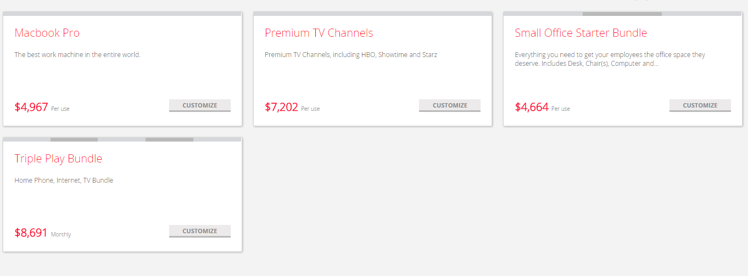Select the $7,202 Premium TV price
Screen dimensions: 748x276
pyautogui.click(x=281, y=107)
